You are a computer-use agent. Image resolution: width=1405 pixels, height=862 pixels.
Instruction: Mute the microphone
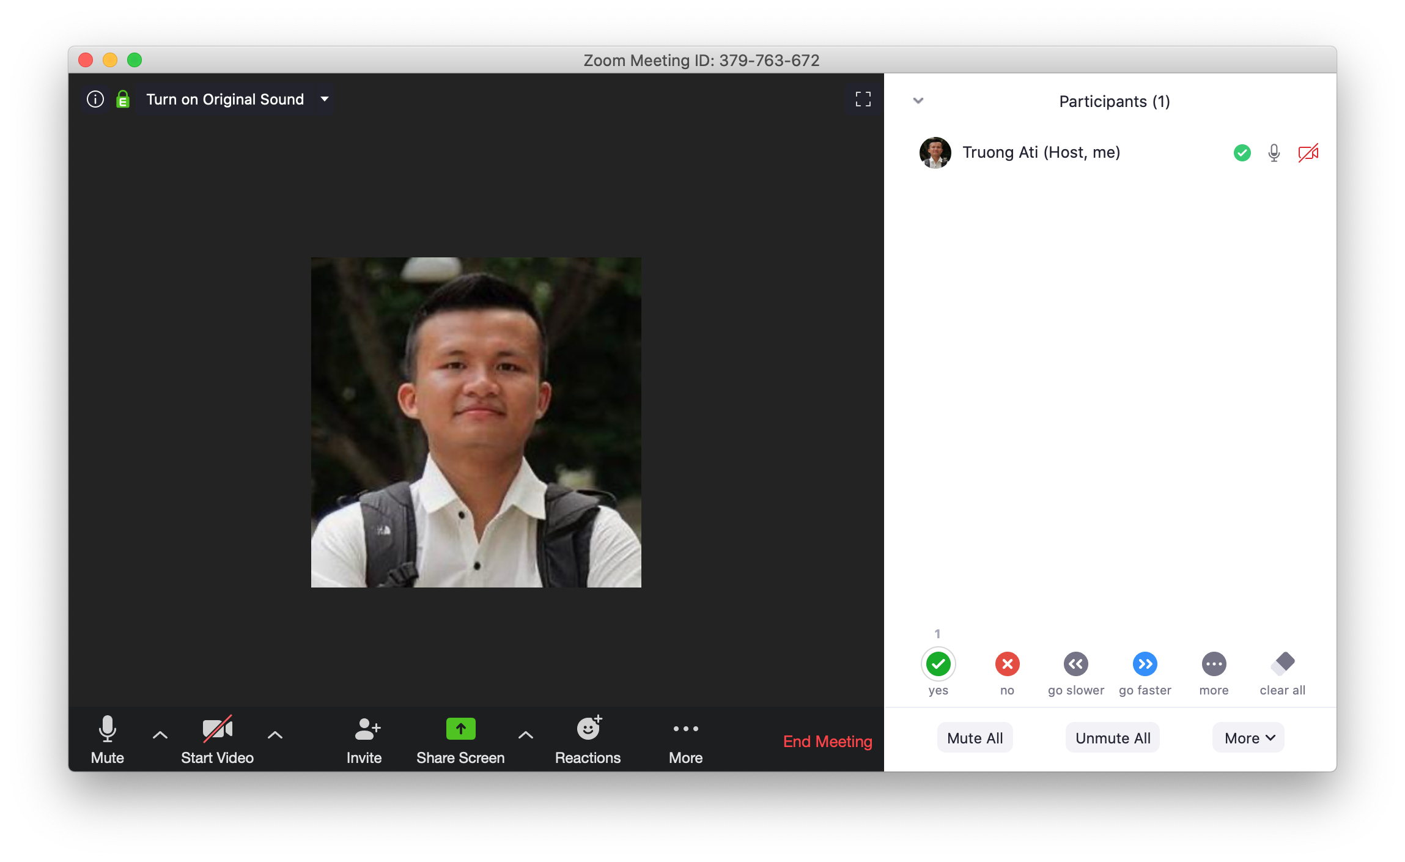(108, 740)
